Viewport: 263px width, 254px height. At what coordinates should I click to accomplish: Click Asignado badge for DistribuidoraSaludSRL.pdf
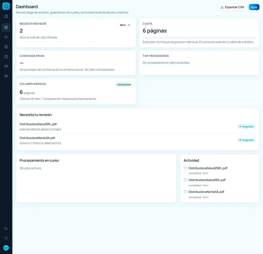coord(246,127)
